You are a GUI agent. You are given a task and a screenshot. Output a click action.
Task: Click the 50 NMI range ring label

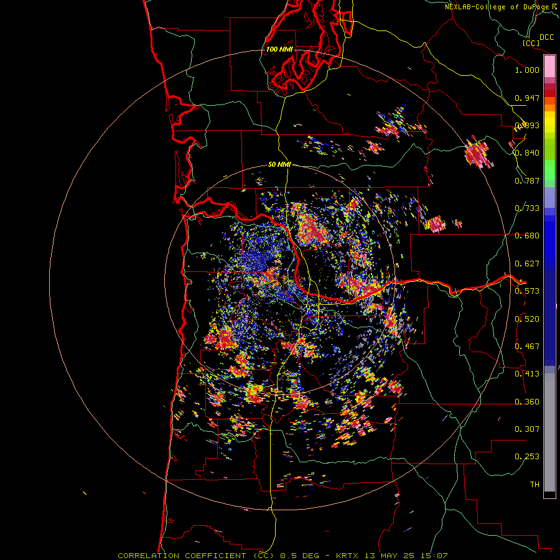point(279,165)
